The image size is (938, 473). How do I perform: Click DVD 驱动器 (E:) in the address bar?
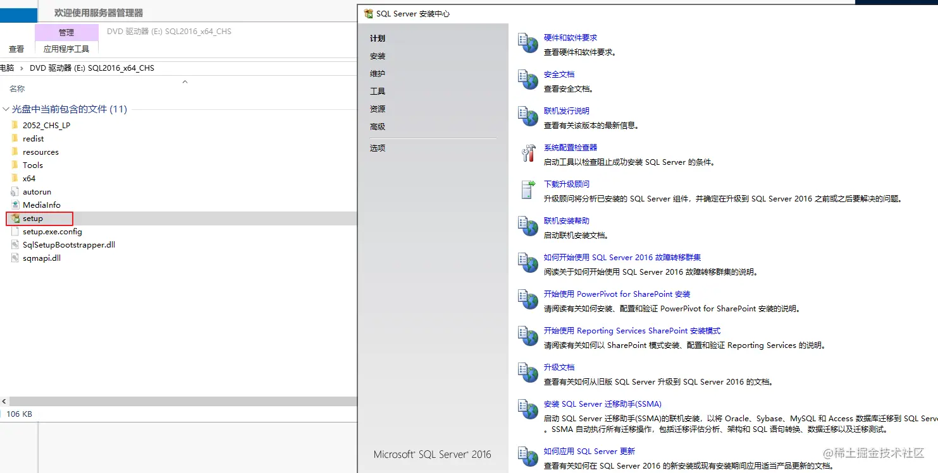(58, 68)
